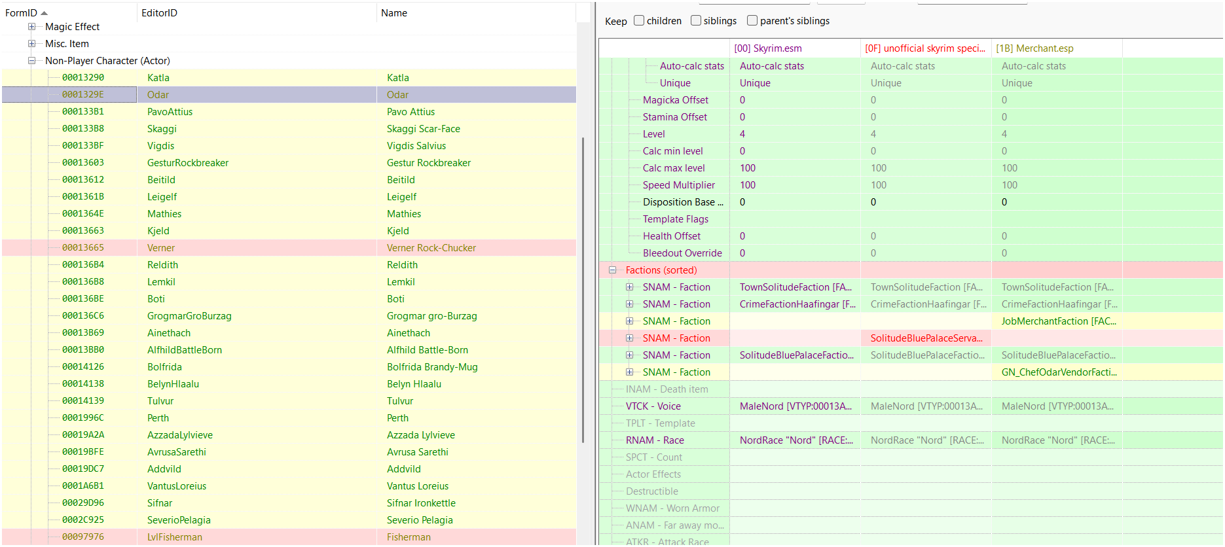Select the GrogmarGroBurzag record
Viewport: 1225px width, 547px height.
click(x=289, y=316)
